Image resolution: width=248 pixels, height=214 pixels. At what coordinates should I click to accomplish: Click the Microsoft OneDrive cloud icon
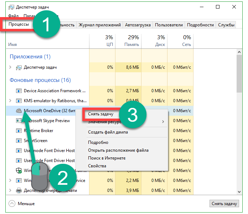pyautogui.click(x=19, y=111)
